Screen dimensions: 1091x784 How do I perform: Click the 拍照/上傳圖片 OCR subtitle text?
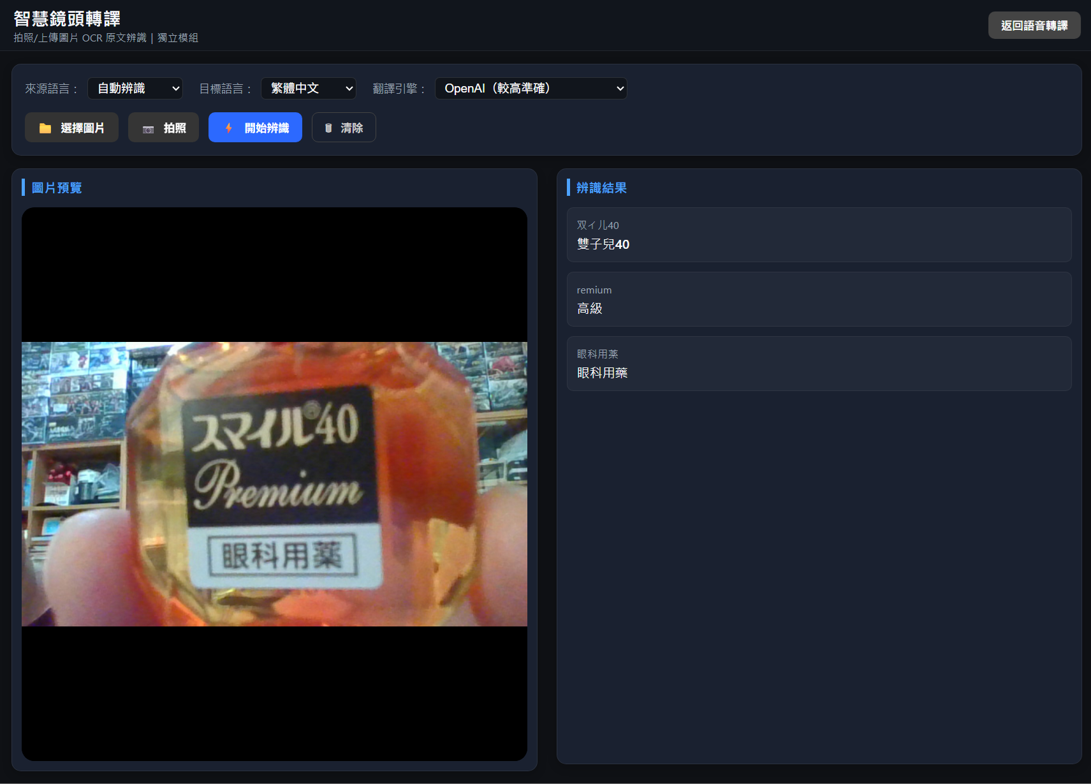106,38
